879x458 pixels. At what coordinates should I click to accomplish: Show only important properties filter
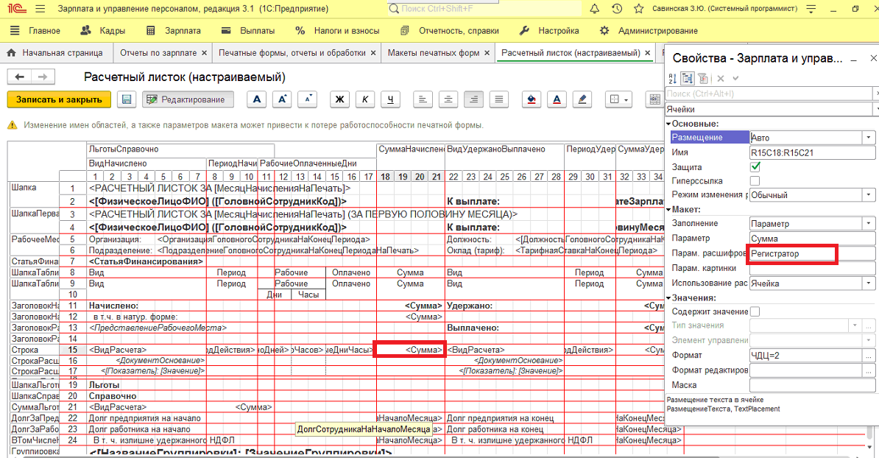tap(703, 79)
